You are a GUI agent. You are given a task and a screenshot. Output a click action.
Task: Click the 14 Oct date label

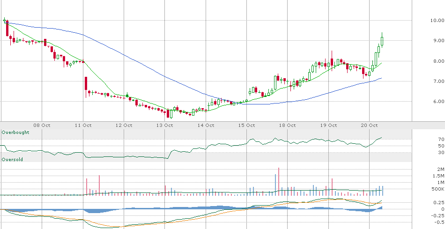click(x=206, y=125)
